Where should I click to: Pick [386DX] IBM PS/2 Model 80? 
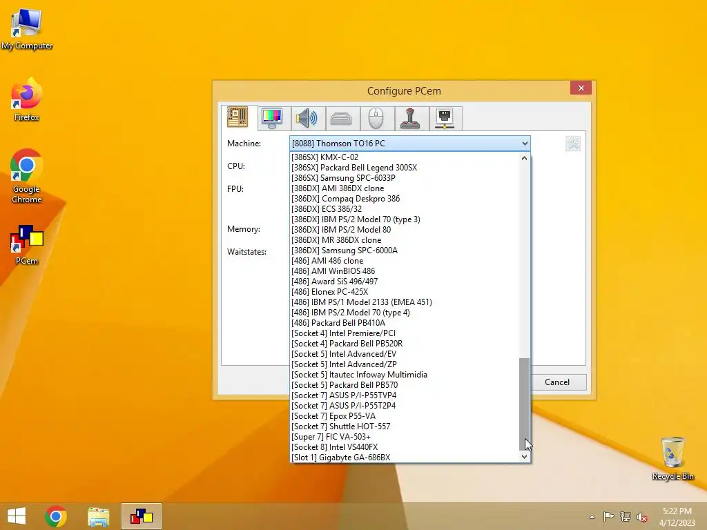coord(405,230)
